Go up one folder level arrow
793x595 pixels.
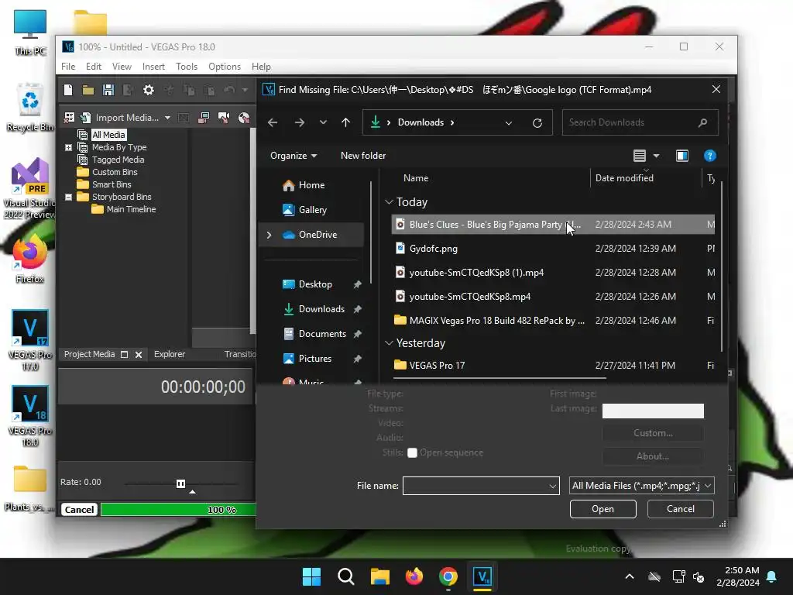point(346,122)
